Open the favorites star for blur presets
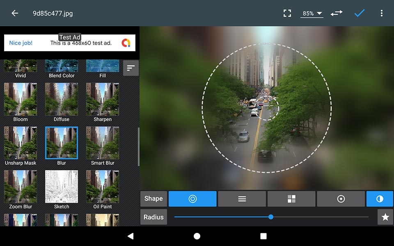This screenshot has height=246, width=394. 385,217
